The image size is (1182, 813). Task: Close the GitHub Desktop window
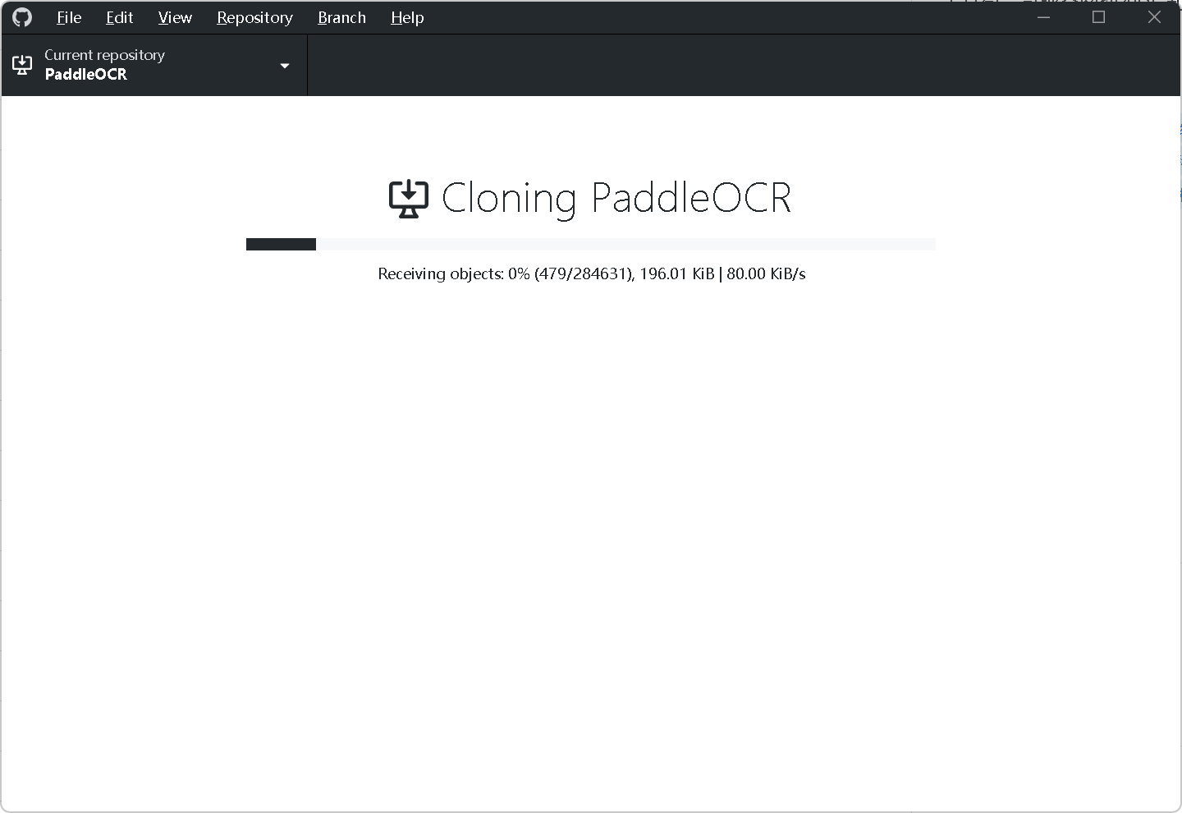[x=1154, y=17]
